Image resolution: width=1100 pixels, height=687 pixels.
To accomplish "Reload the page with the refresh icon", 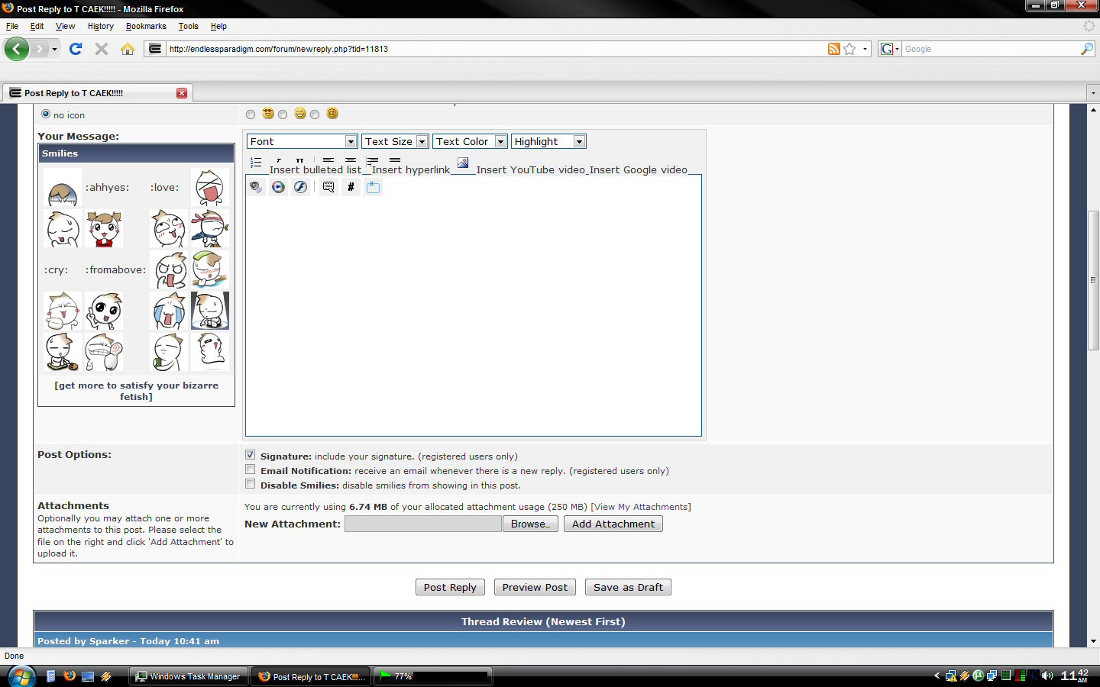I will click(76, 49).
